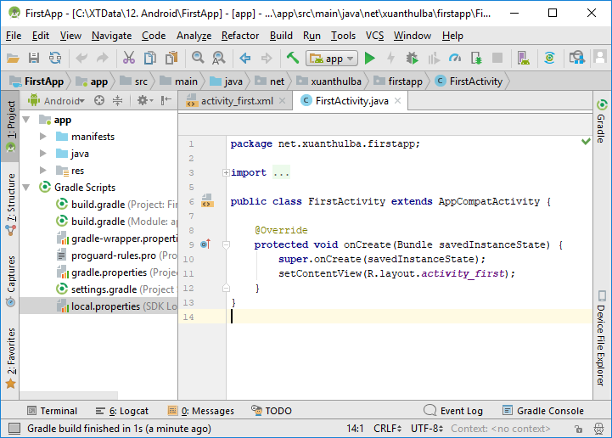The width and height of the screenshot is (612, 438).
Task: Navigate forward with the gray arrow
Action: point(267,59)
